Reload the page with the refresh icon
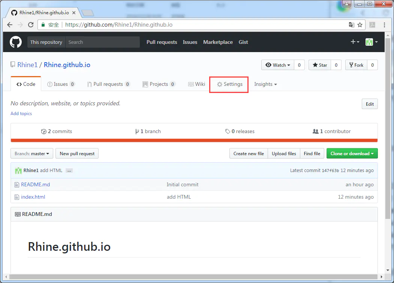This screenshot has width=394, height=283. click(x=31, y=25)
